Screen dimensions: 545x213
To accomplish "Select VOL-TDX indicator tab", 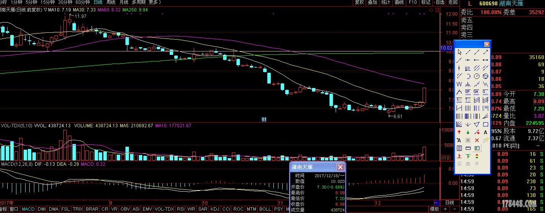I will pyautogui.click(x=164, y=209).
